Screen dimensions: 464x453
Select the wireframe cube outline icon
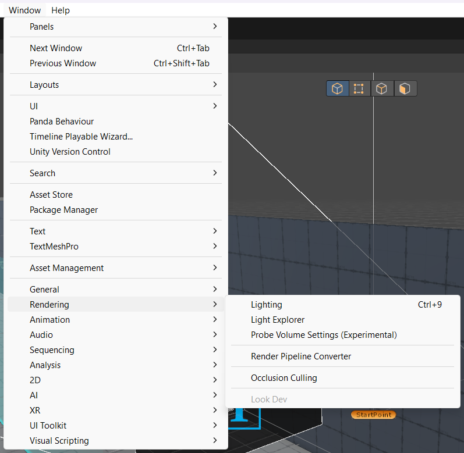[381, 88]
